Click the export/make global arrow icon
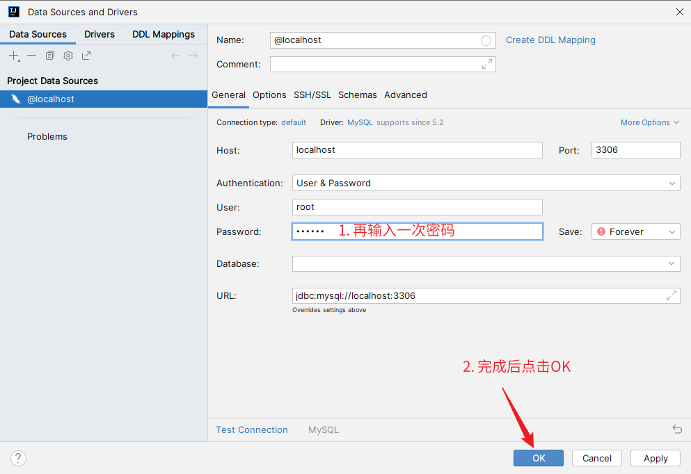Viewport: 691px width, 474px height. [86, 56]
